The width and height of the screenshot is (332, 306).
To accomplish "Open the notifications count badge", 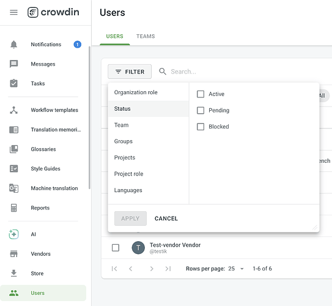I will pyautogui.click(x=77, y=45).
